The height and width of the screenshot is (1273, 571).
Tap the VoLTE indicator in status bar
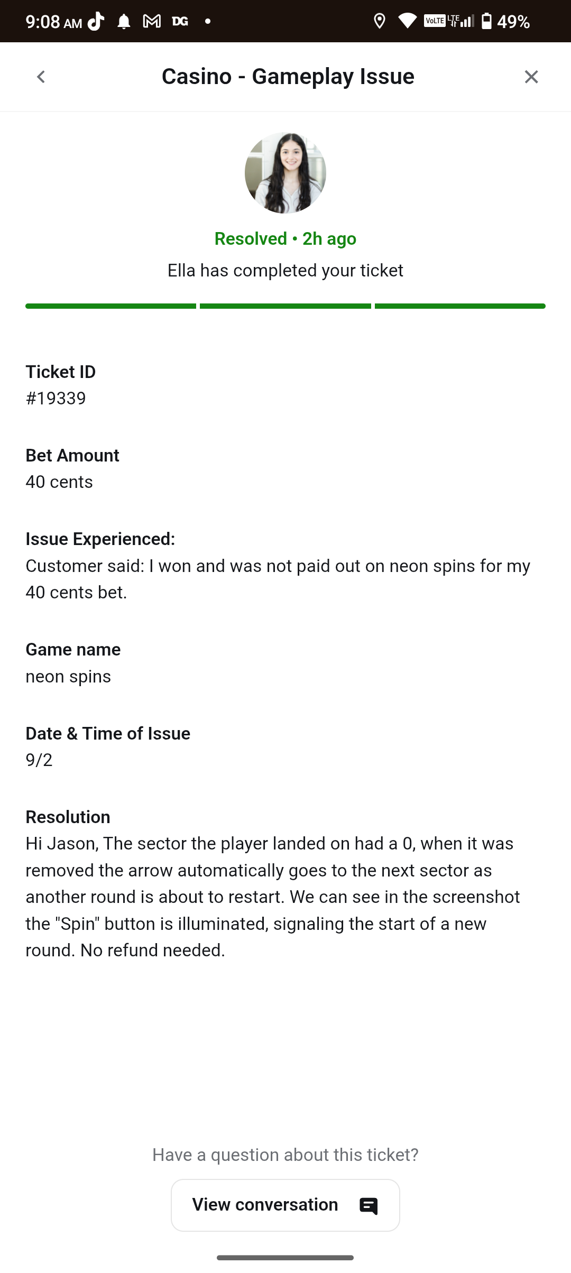coord(435,21)
